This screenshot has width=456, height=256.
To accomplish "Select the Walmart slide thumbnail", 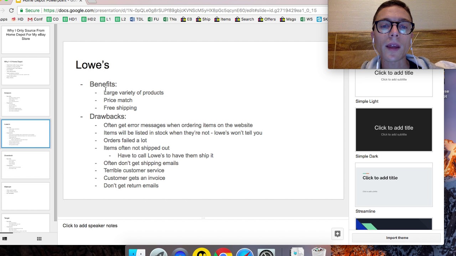I will 26,196.
